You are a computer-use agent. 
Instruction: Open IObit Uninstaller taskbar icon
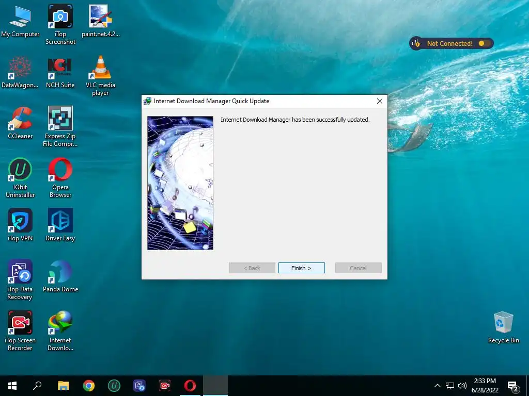tap(114, 386)
